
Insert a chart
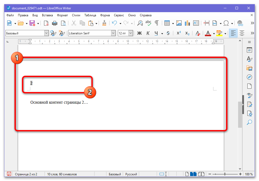[x=187, y=23]
